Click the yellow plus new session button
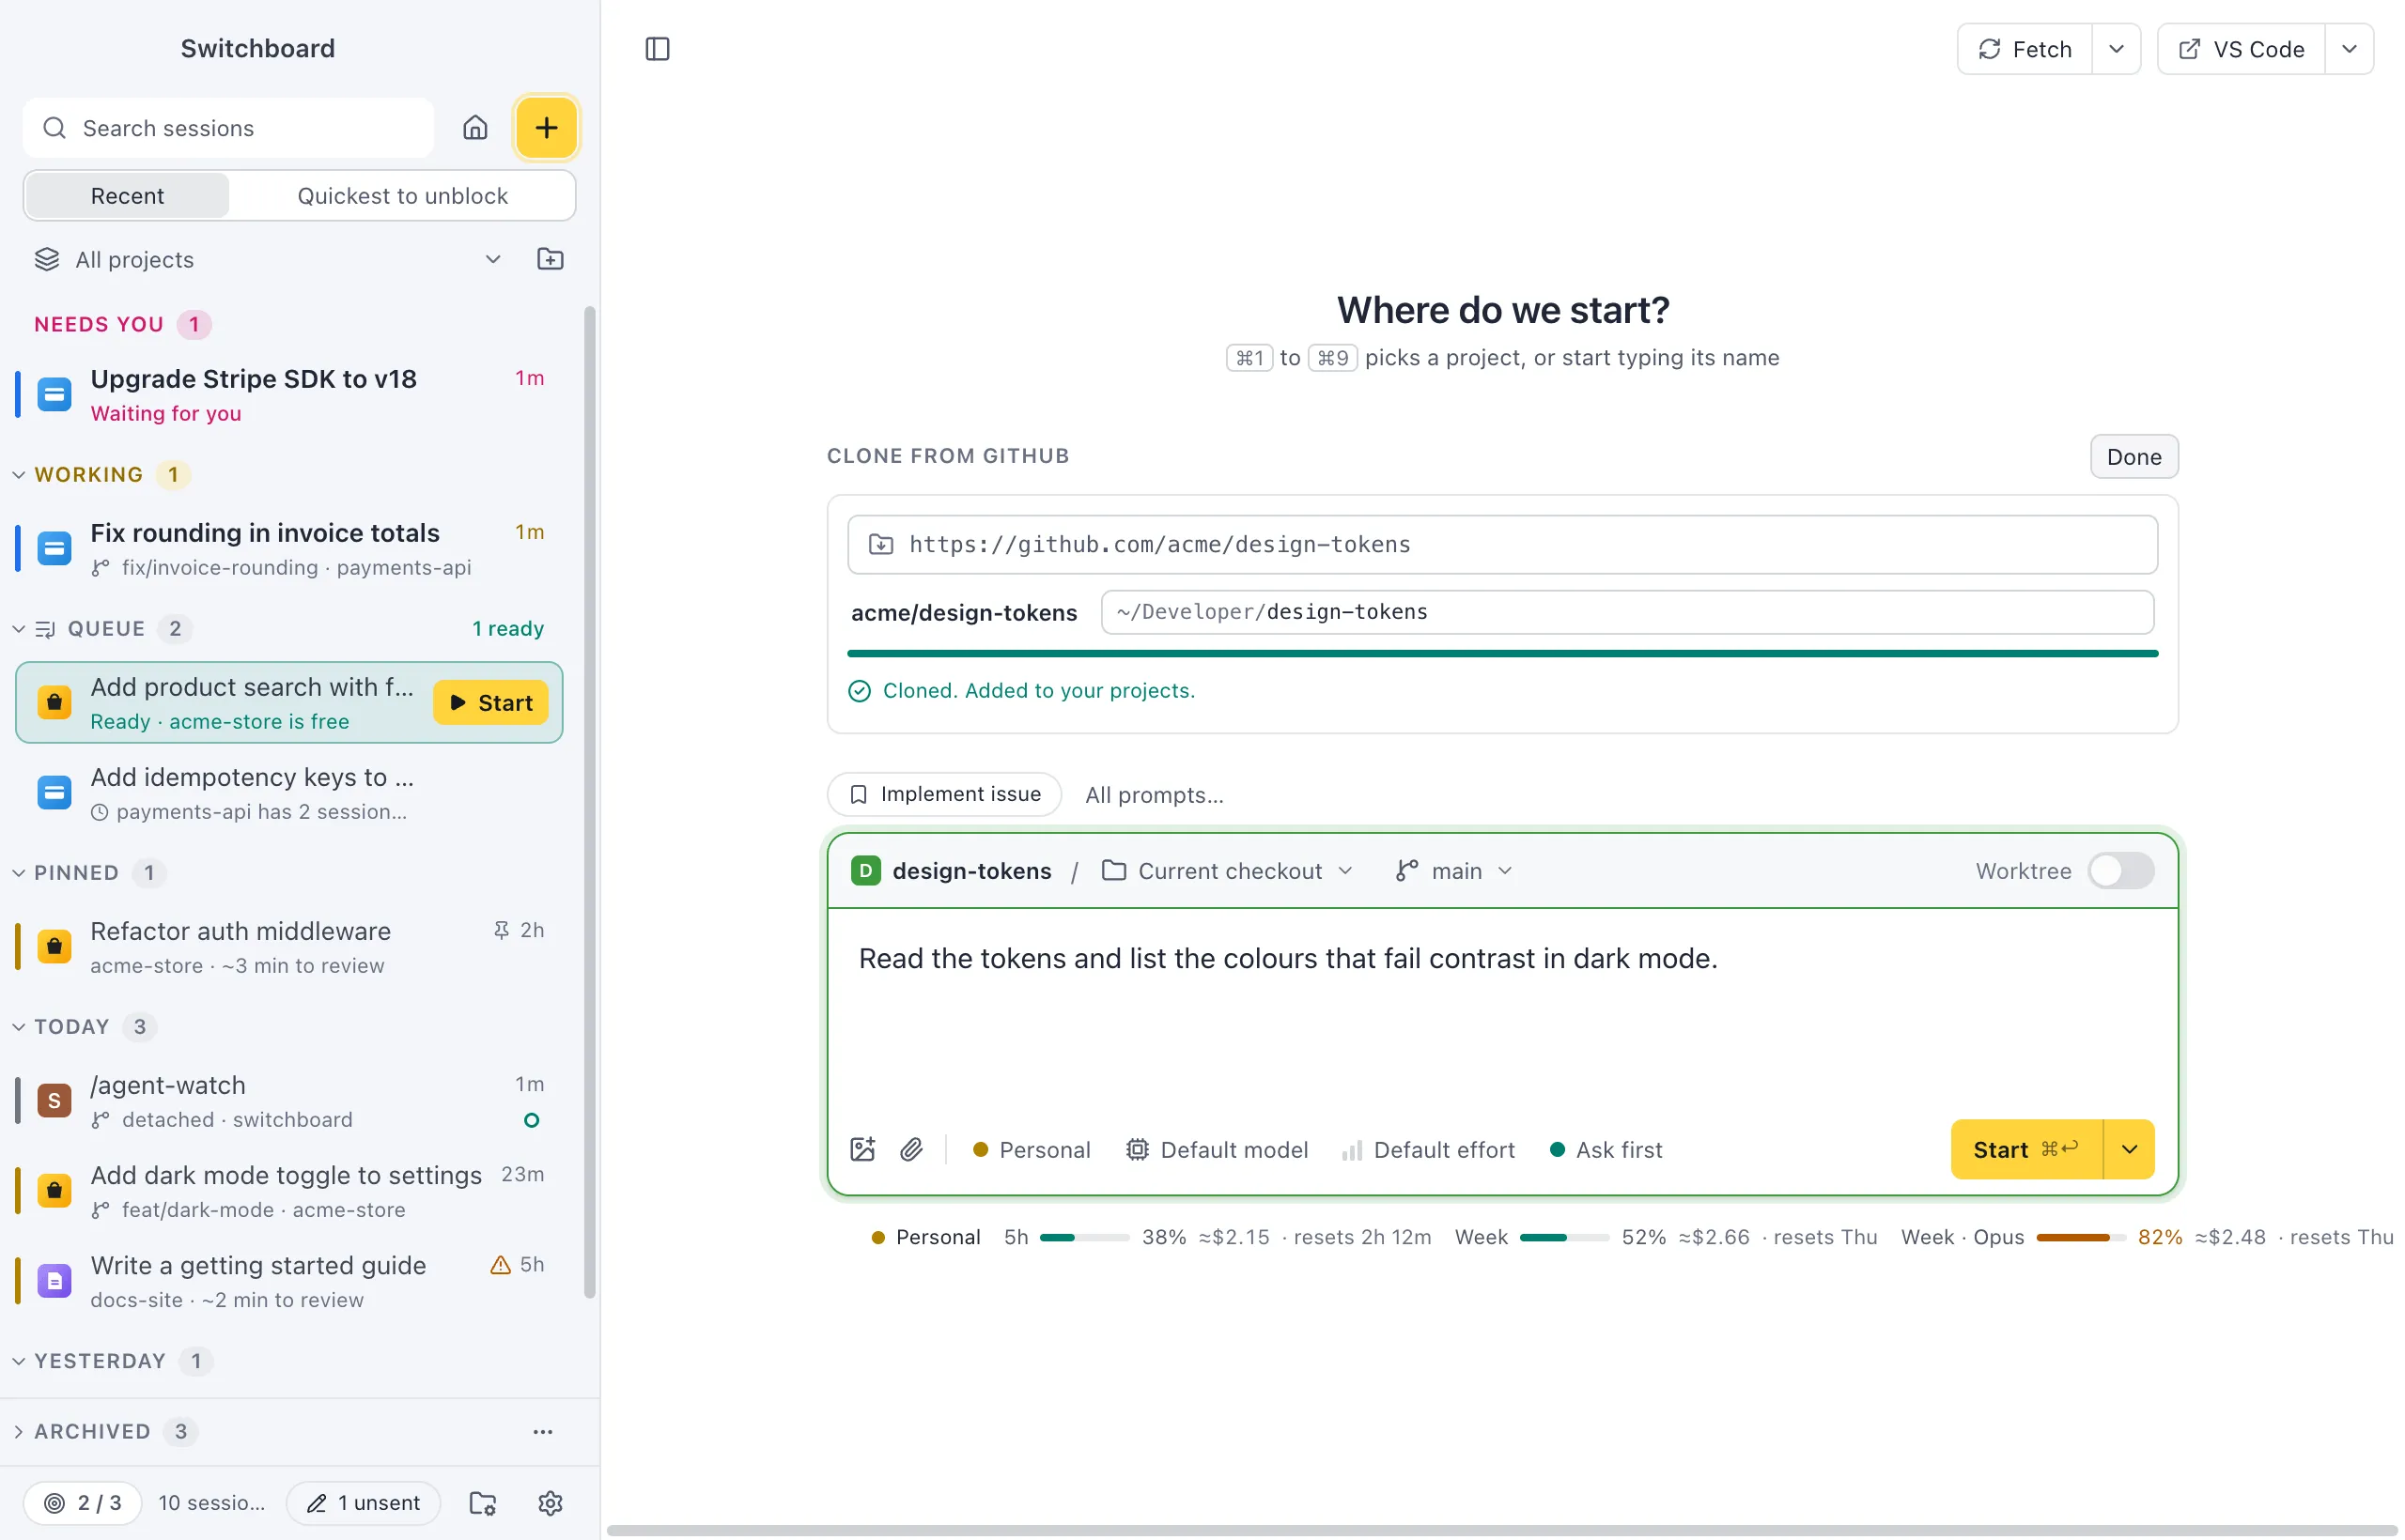Screen dimensions: 2405x1540 pos(546,128)
